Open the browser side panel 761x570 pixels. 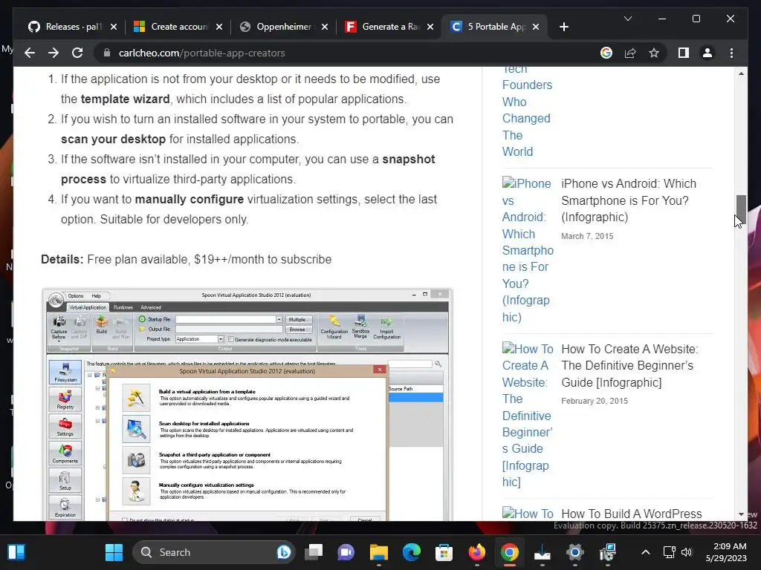tap(684, 53)
